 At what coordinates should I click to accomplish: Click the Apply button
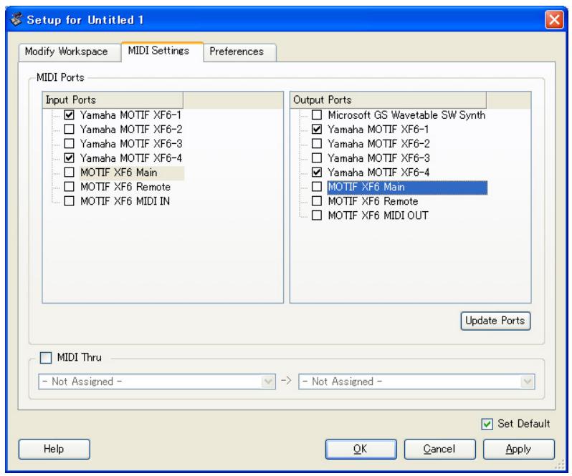point(519,449)
